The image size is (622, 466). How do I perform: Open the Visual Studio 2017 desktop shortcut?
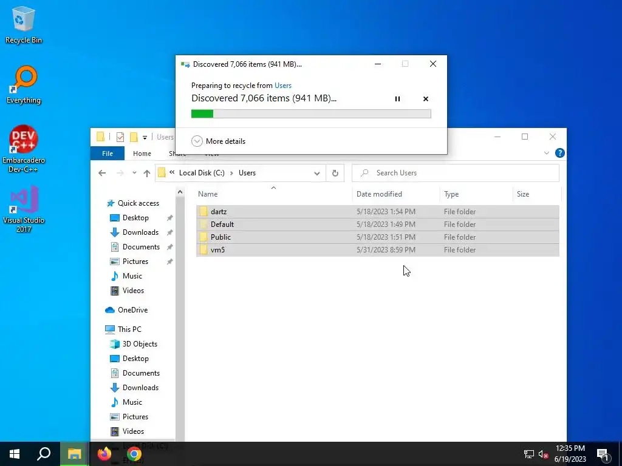24,209
